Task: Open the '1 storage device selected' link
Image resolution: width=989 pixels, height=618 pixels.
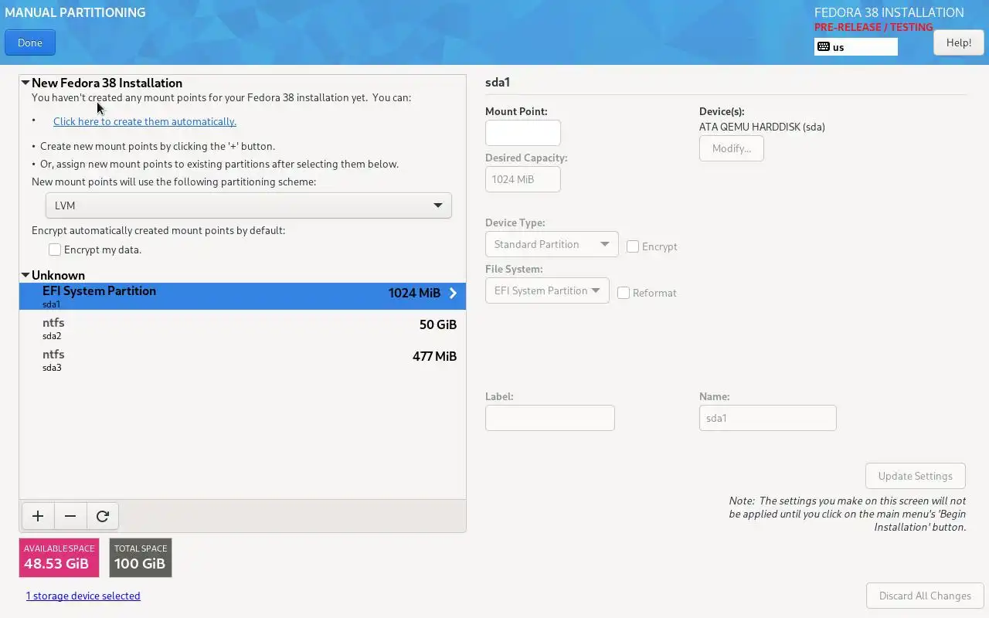Action: tap(83, 596)
